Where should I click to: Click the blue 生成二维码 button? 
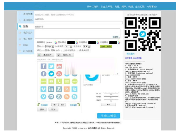(108, 116)
